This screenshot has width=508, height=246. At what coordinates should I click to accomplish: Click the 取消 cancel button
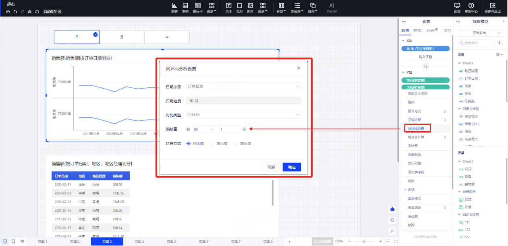point(271,167)
